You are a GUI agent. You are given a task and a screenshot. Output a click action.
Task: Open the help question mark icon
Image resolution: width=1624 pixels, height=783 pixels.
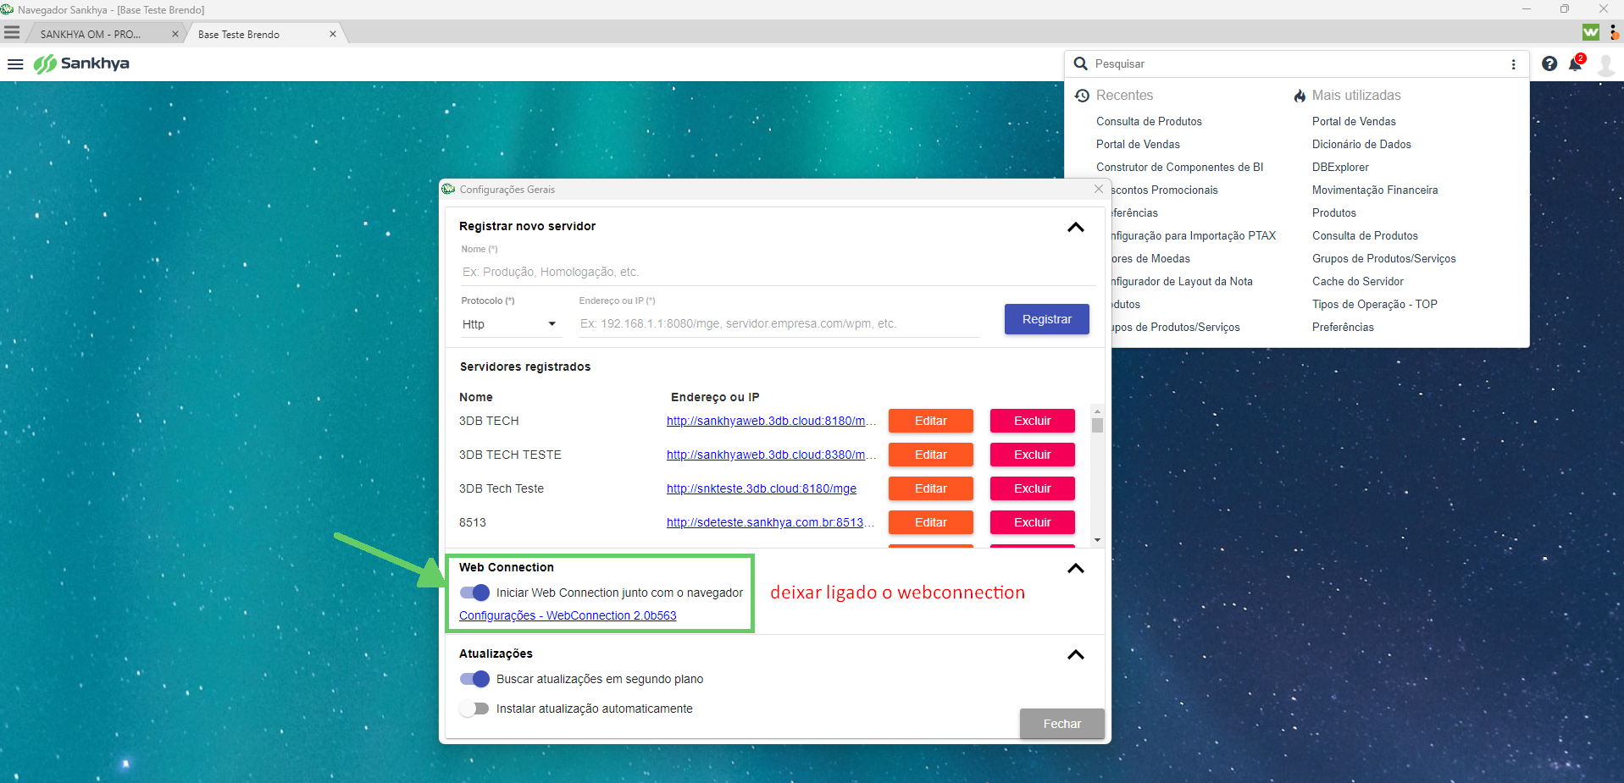pos(1549,63)
